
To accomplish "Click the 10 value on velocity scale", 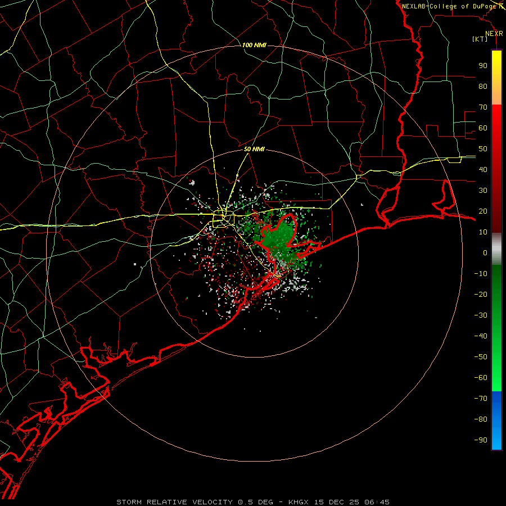I will (483, 232).
